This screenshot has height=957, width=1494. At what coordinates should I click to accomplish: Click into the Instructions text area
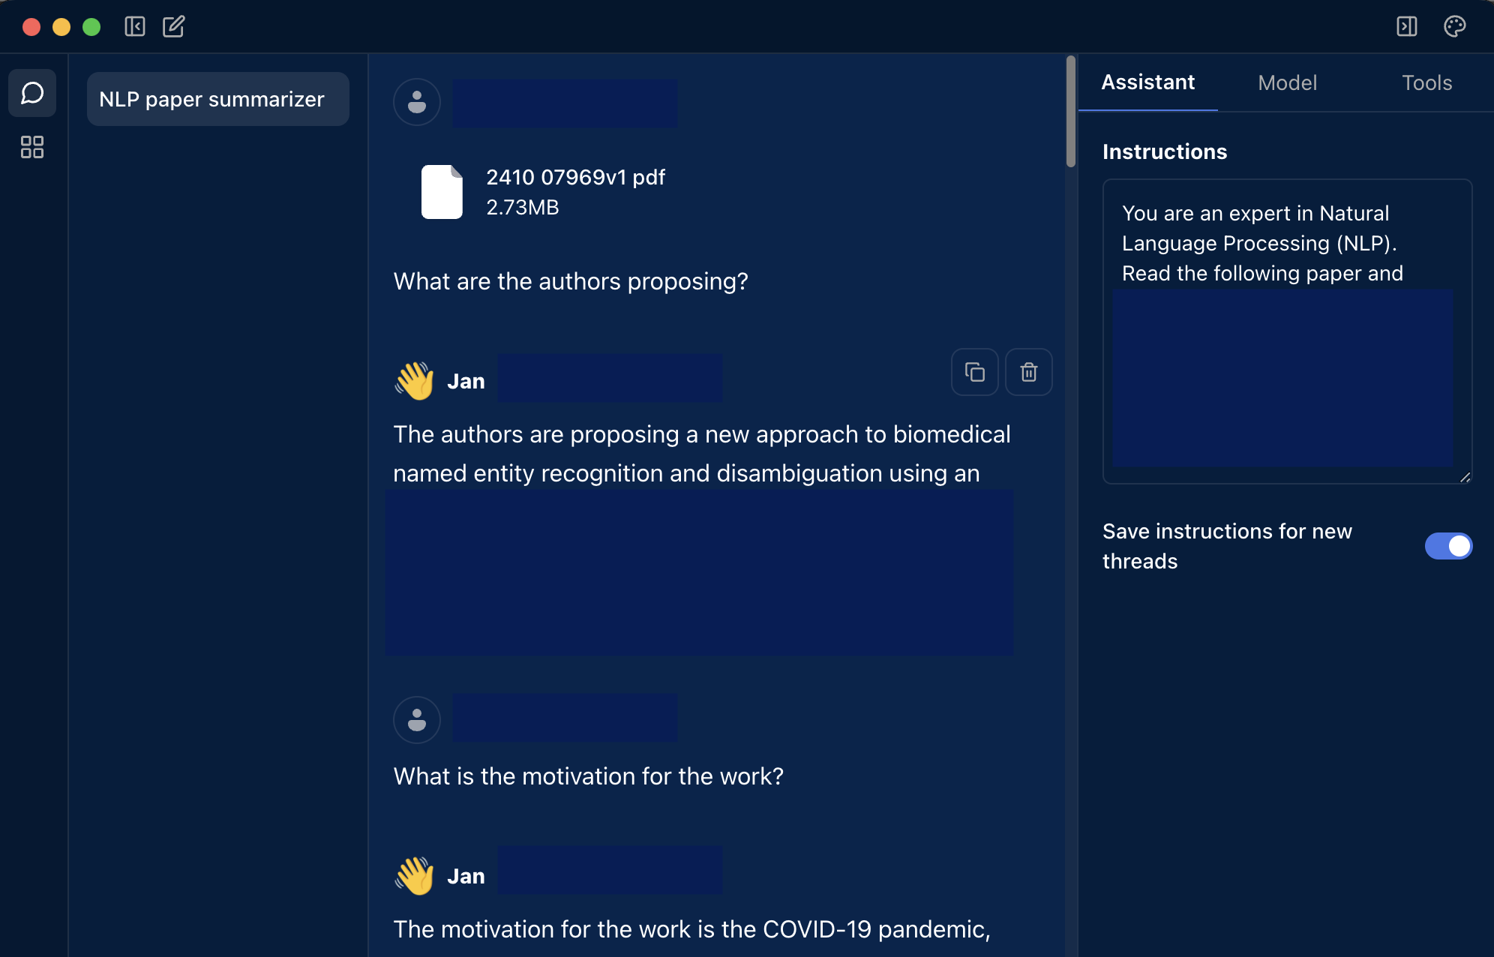(1286, 244)
